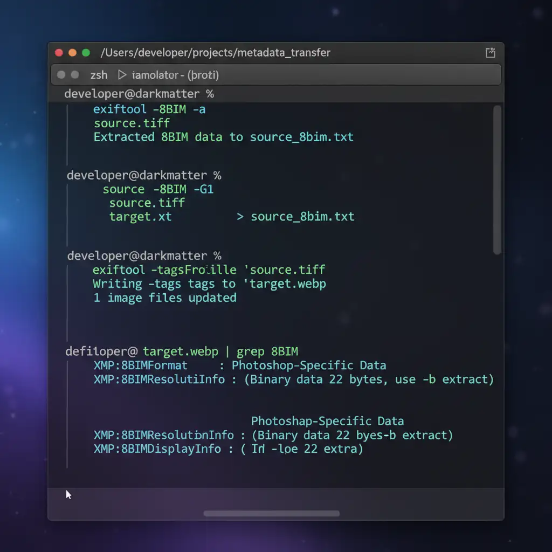Click the XMP:8BIMFormat output entry
Viewport: 552px width, 552px height.
(141, 365)
